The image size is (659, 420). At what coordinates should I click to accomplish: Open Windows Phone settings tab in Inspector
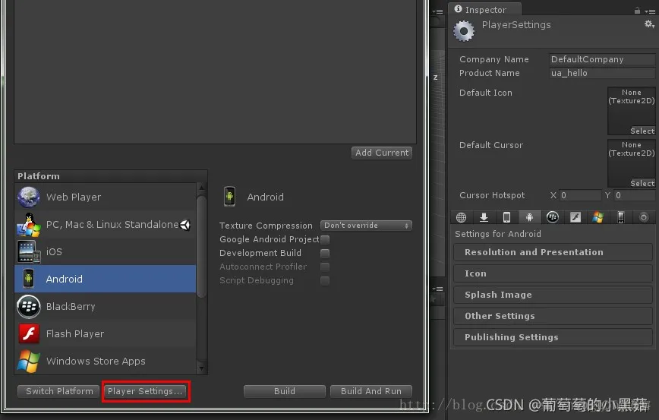tap(621, 217)
